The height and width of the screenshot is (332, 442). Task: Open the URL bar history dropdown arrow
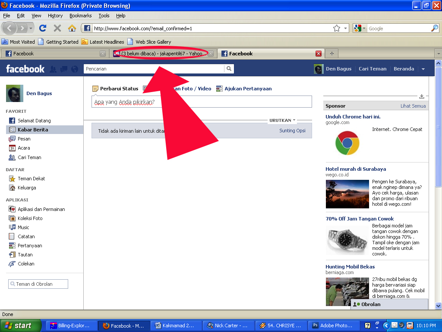pos(345,28)
